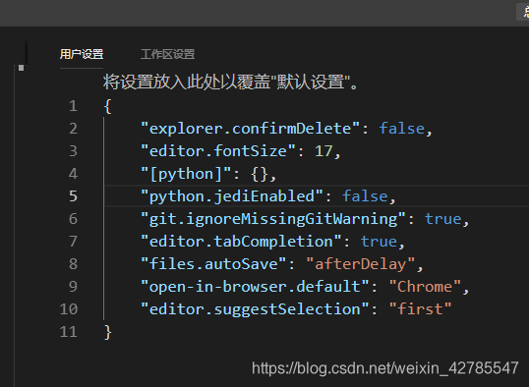
Task: Click the "editor.suggestSelection" key
Action: [255, 309]
